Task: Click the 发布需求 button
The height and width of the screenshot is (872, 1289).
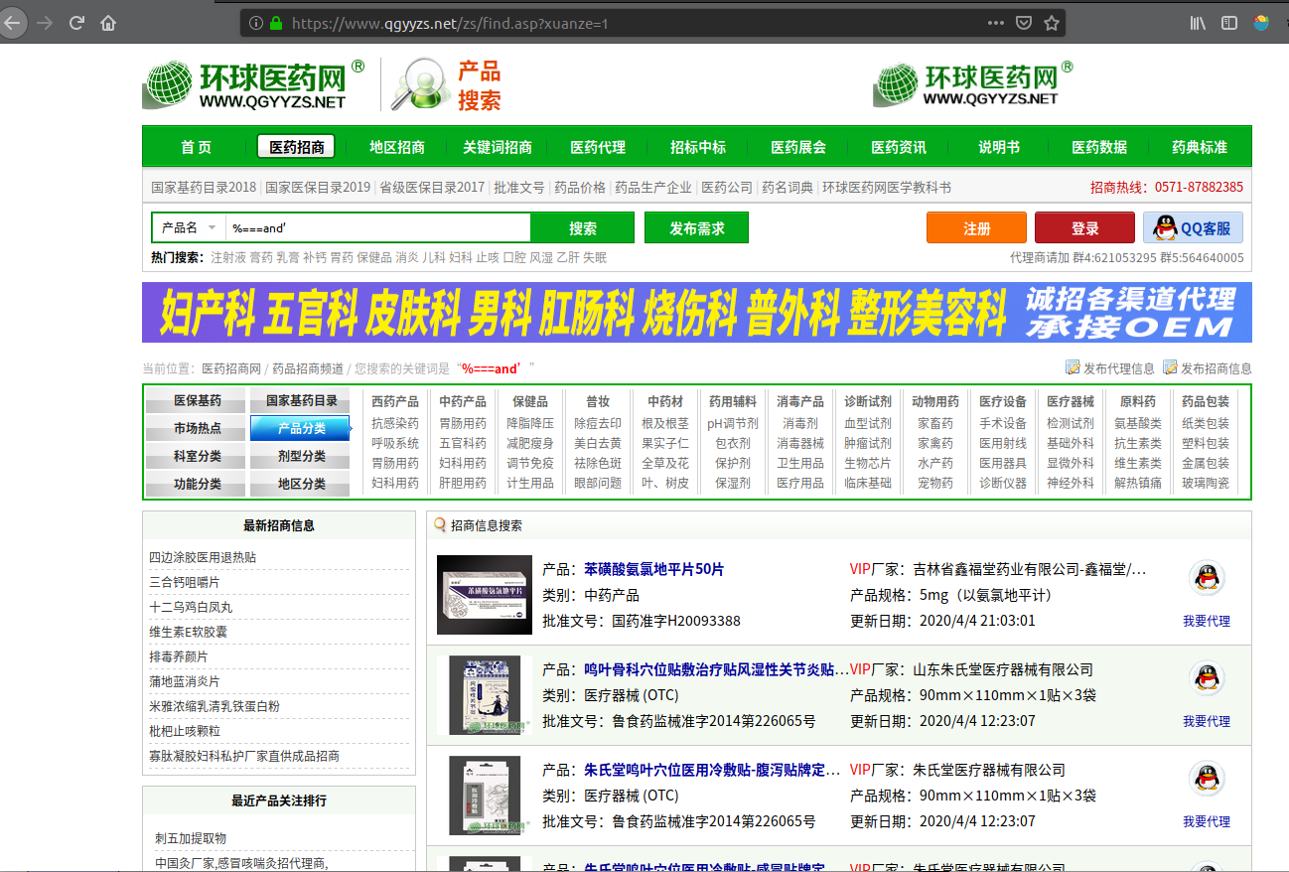Action: pos(696,227)
